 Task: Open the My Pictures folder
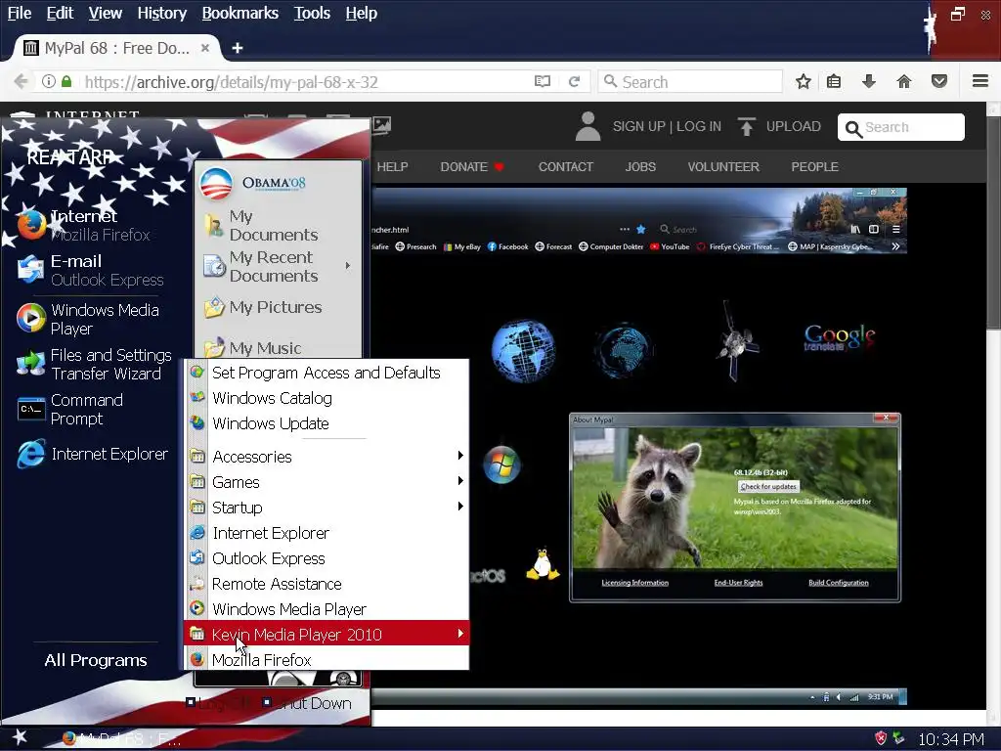click(263, 307)
